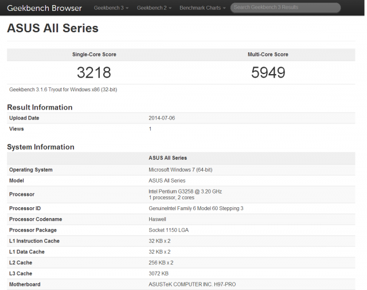Select the L3 Cache value 3072 KB
Image resolution: width=367 pixels, height=290 pixels.
[158, 273]
